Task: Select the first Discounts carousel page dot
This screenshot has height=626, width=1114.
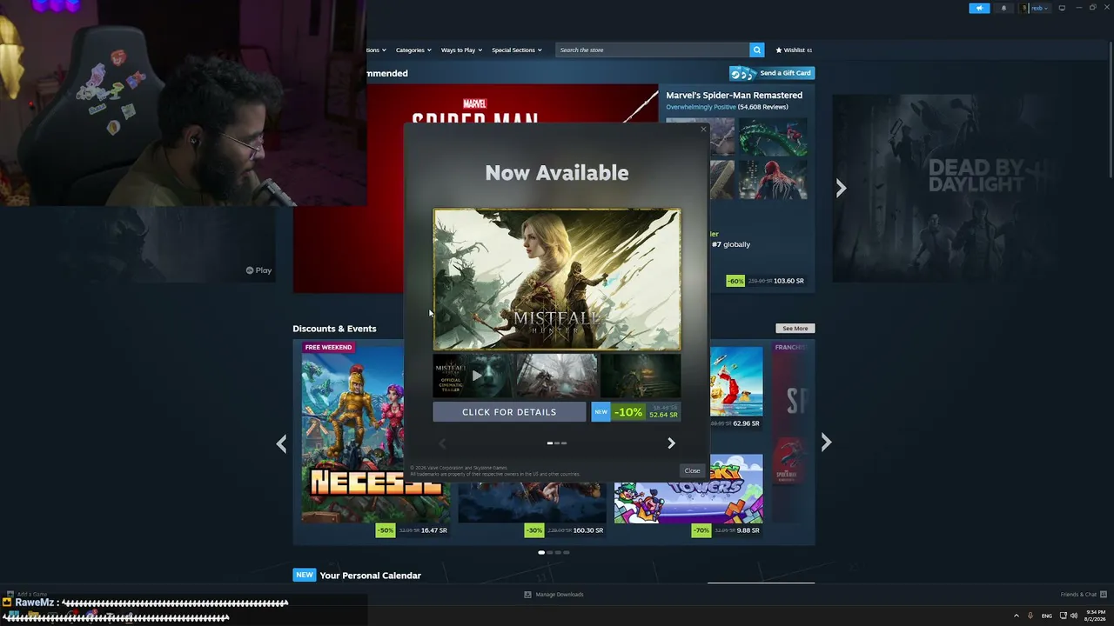Action: tap(541, 552)
